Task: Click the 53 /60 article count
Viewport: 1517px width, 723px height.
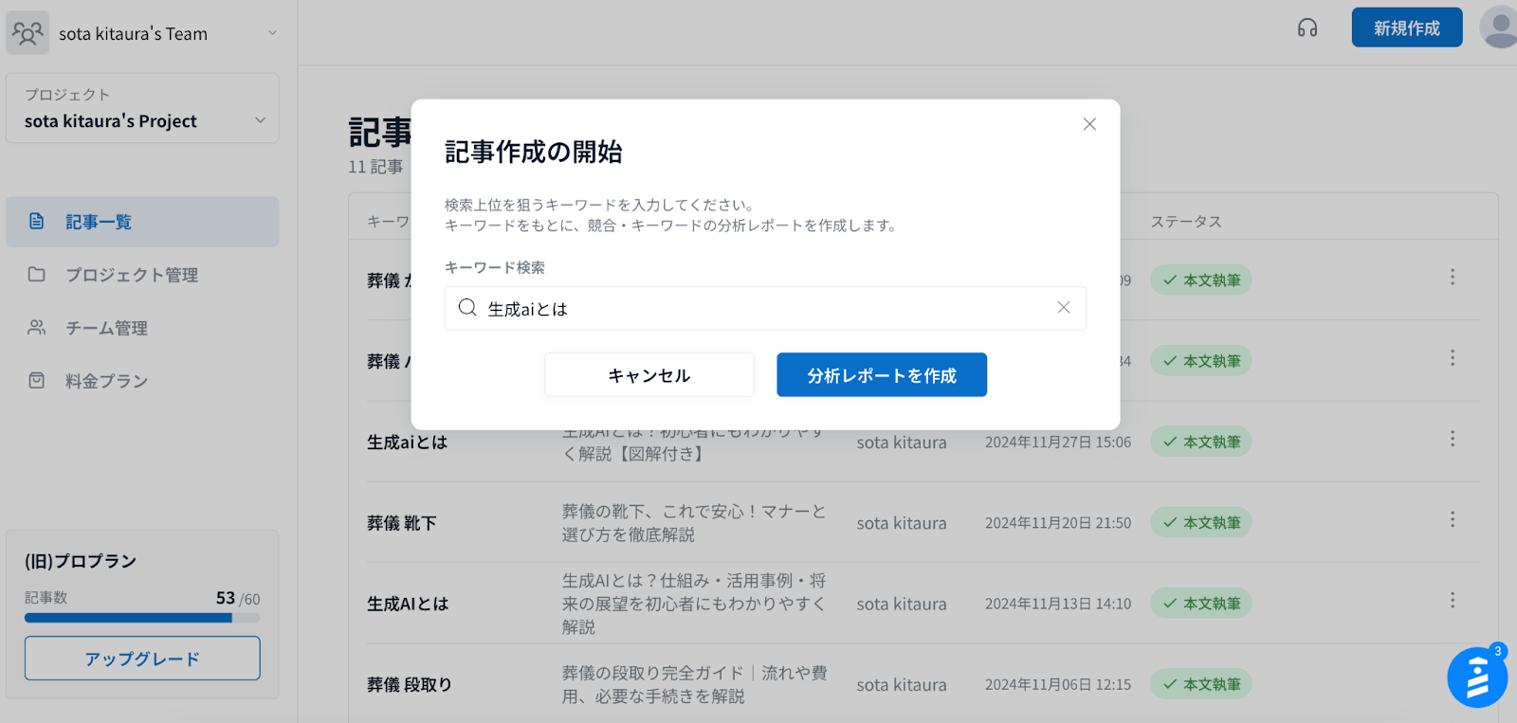Action: 238,598
